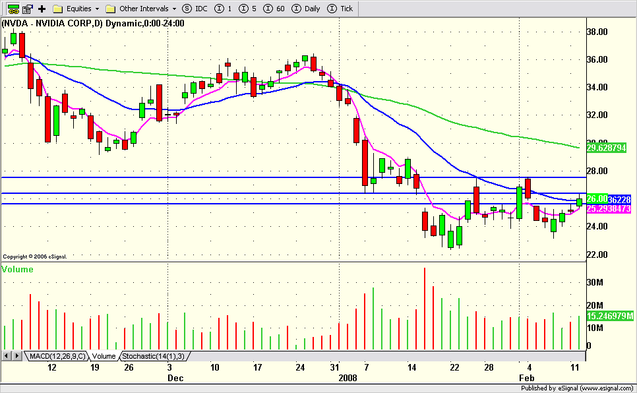Open the Stochastic(14(1),3) tab
This screenshot has width=637, height=393.
[x=154, y=356]
